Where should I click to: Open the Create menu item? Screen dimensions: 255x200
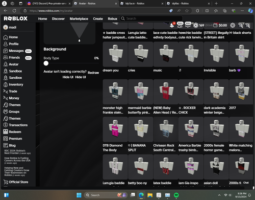click(x=98, y=19)
